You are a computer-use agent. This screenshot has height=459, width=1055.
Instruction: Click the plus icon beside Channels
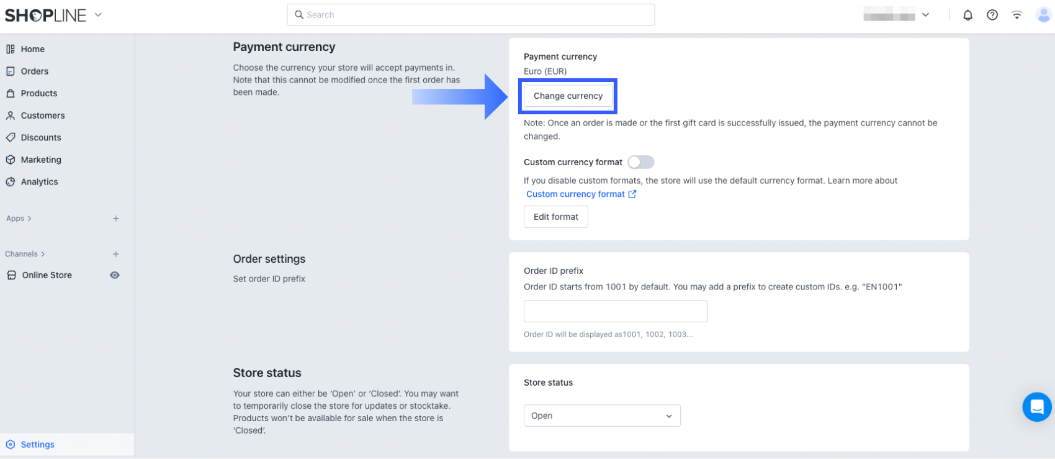tap(116, 254)
